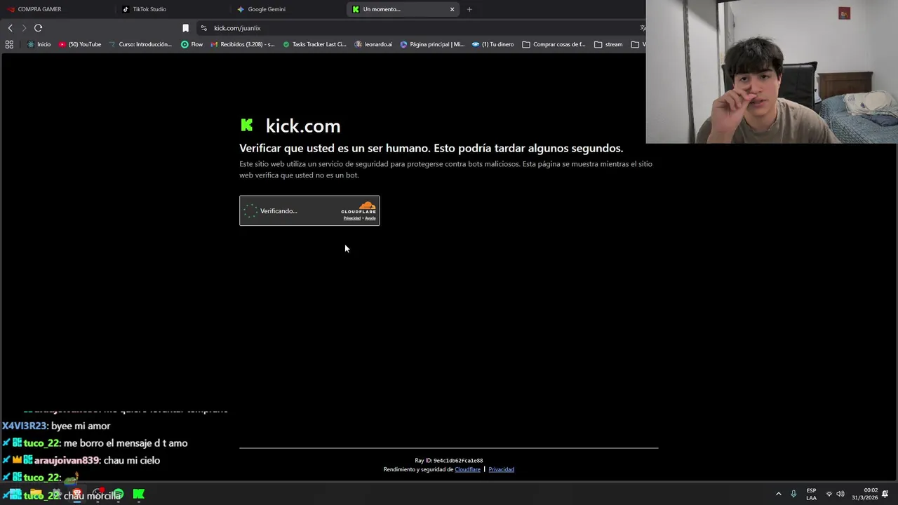Viewport: 898px width, 505px height.
Task: Open the ESP LAA language switcher
Action: tap(811, 494)
